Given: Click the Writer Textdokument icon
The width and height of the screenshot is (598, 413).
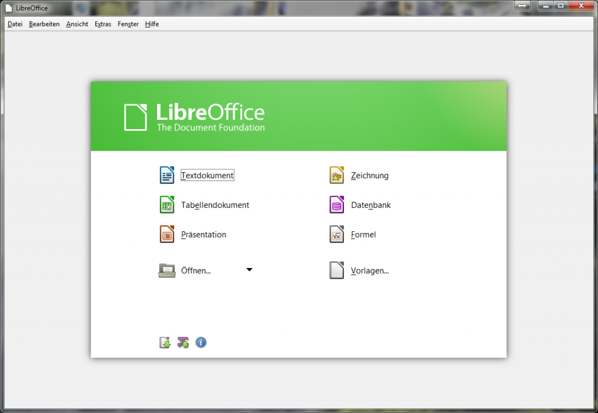Looking at the screenshot, I should tap(167, 175).
